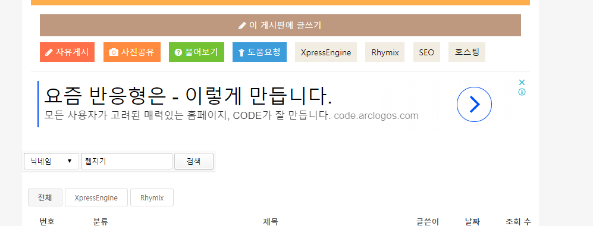Viewport: 593px width, 226px height.
Task: Click the 조회 수 column header
Action: [518, 222]
